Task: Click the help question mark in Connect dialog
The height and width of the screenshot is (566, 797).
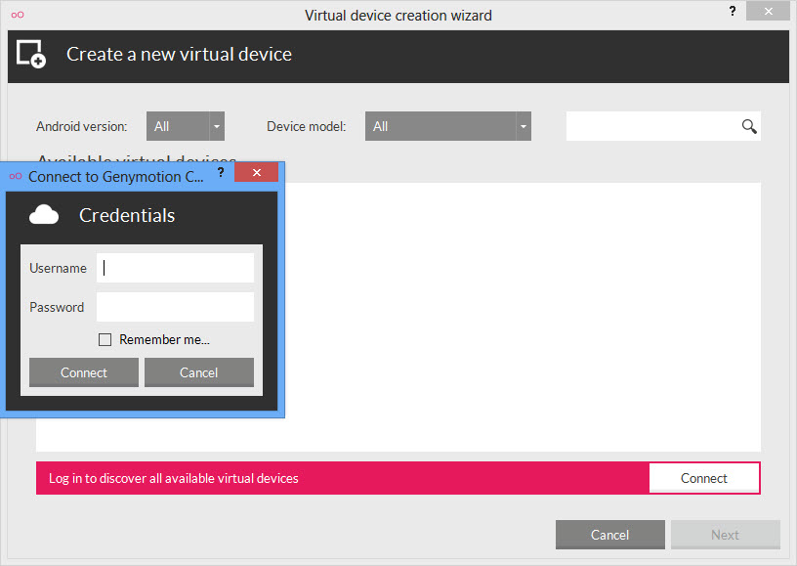Action: 221,172
